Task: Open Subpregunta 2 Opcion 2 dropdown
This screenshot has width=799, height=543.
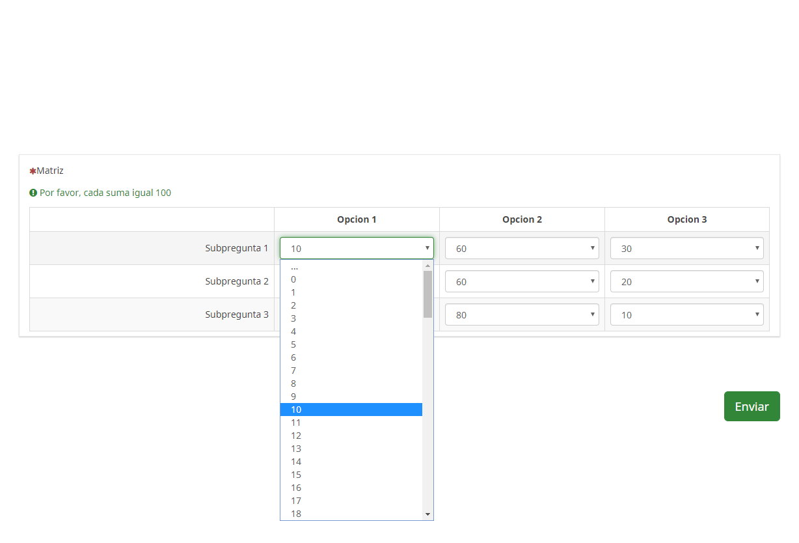Action: (522, 281)
